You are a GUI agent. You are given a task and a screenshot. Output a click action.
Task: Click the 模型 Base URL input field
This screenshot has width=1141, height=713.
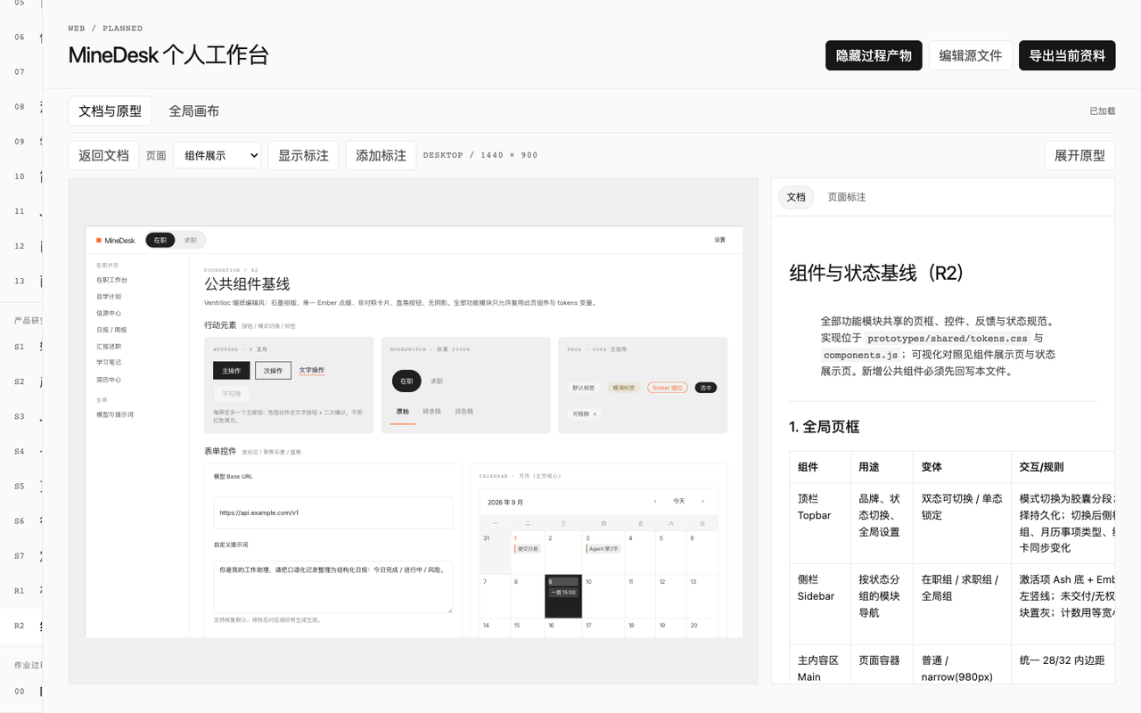tap(332, 512)
